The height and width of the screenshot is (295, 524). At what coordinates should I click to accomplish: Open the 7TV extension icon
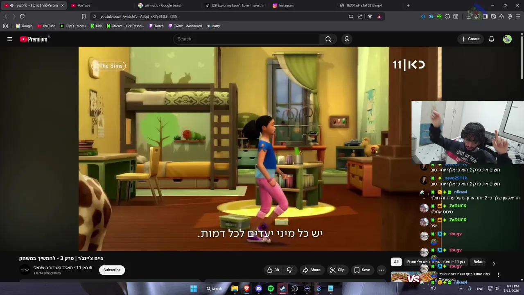point(431,16)
